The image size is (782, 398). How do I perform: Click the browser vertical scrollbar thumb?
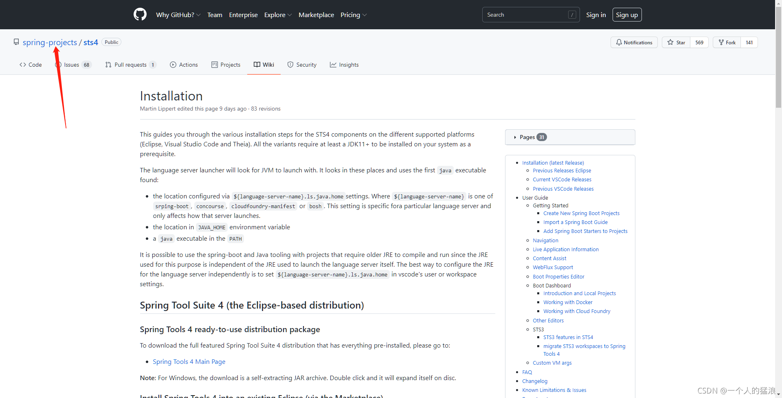tap(778, 57)
